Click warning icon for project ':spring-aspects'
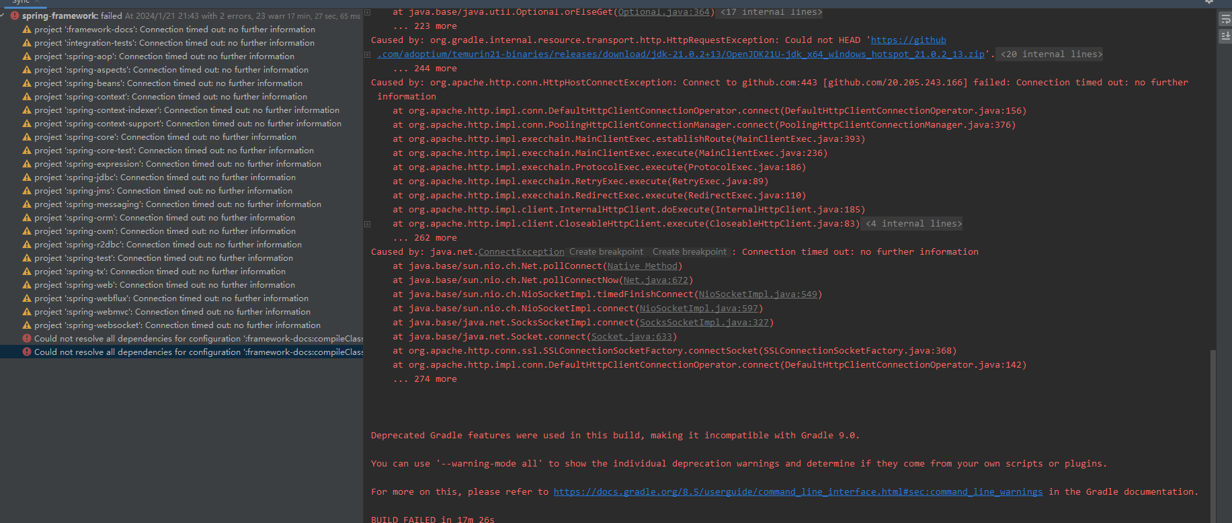 [x=27, y=69]
